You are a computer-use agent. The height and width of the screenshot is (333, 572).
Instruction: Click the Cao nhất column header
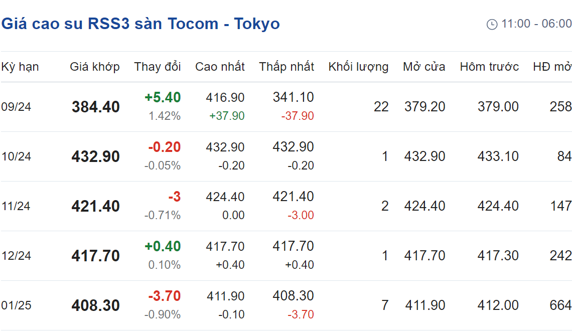point(220,67)
